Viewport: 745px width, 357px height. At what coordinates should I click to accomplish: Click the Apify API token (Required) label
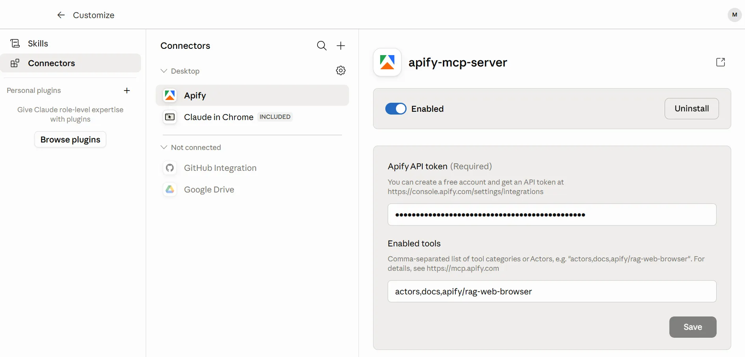(440, 166)
